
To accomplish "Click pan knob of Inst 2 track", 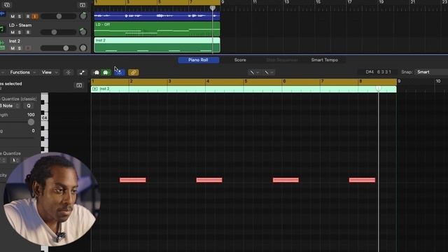I will pos(83,48).
